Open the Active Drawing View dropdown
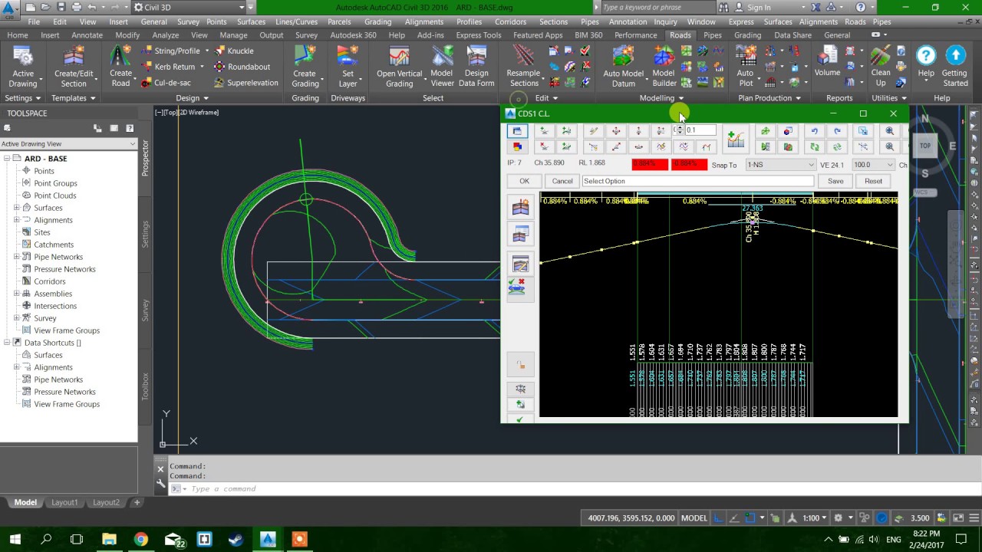 (68, 144)
